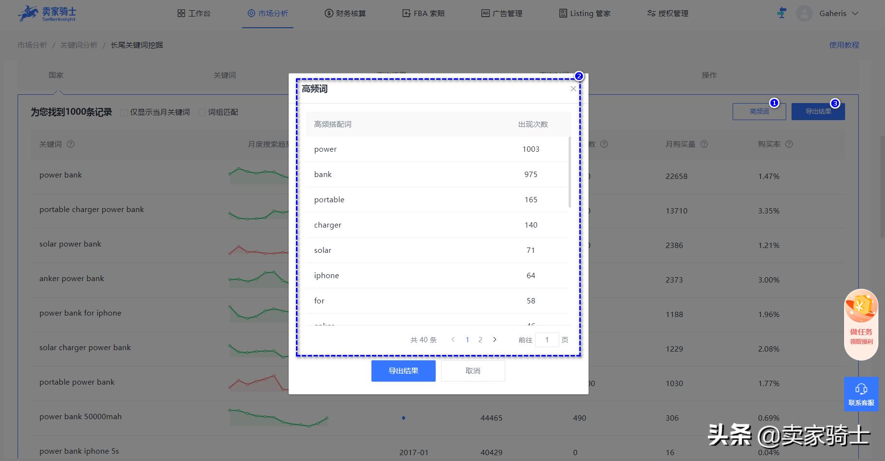Click monthly purchases value 22658
885x461 pixels.
click(676, 176)
